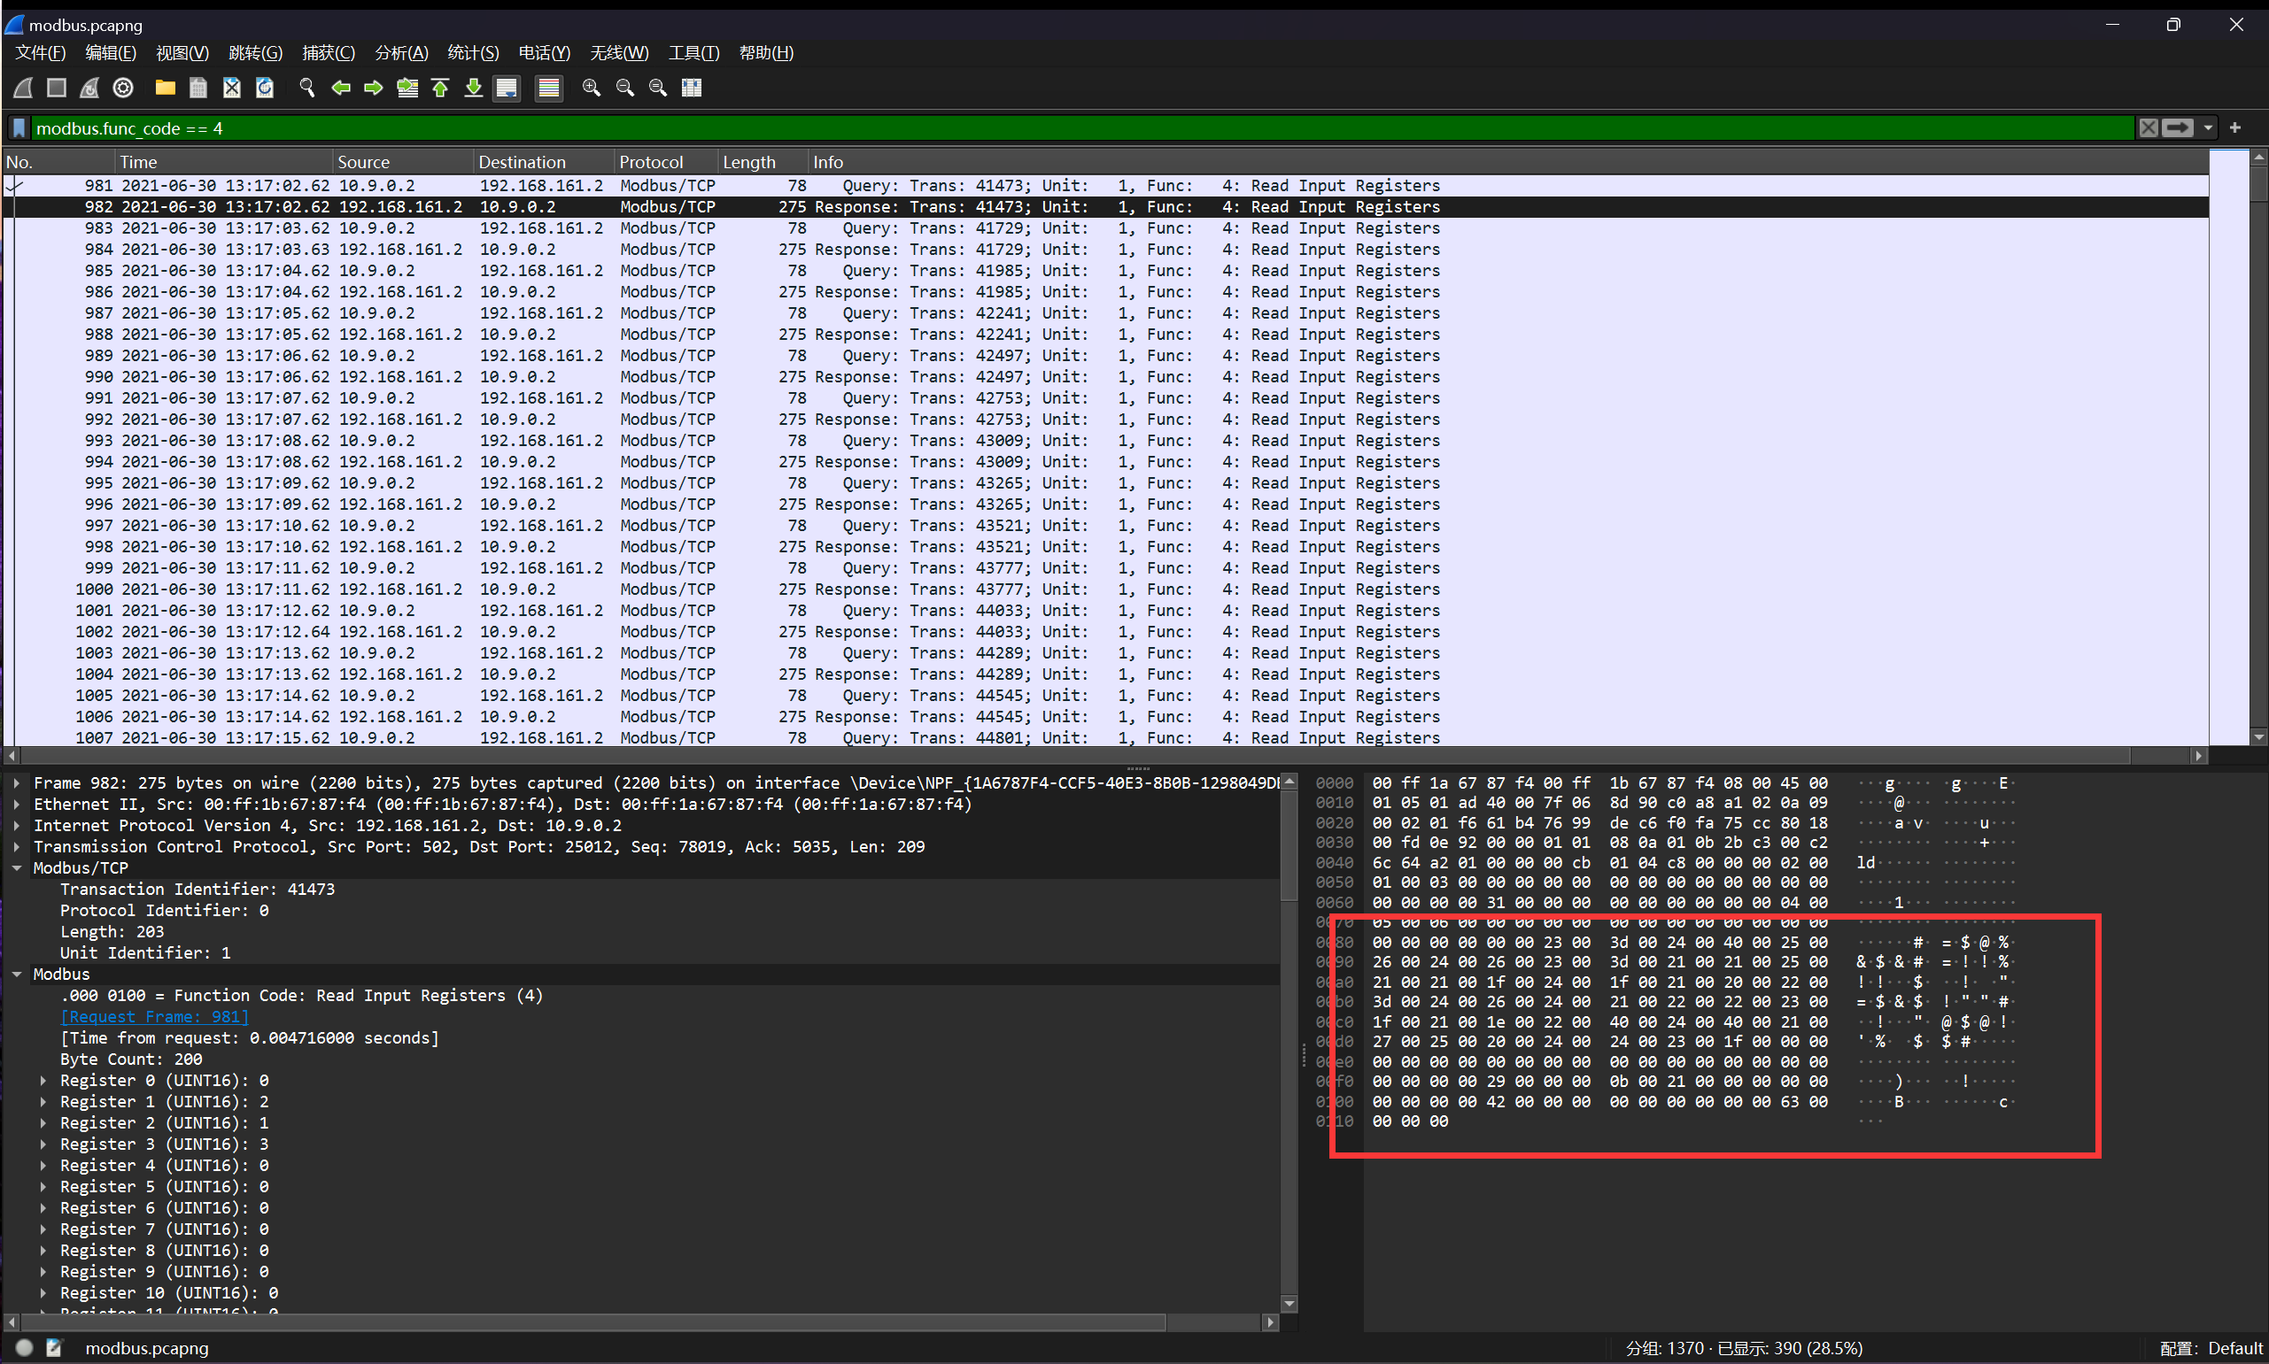Screen dimensions: 2269x1364
Task: Collapse the Modbus/TCP tree node
Action: tap(17, 867)
